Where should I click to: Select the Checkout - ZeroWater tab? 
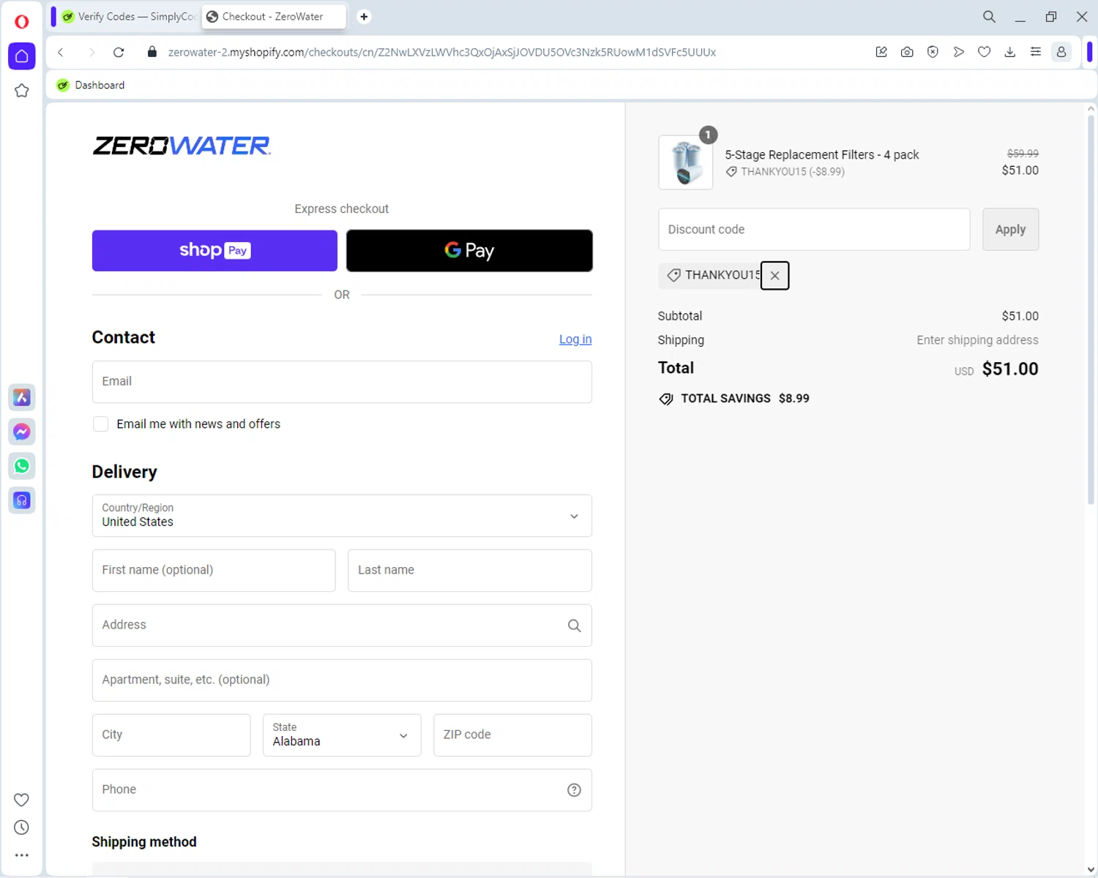(x=274, y=17)
